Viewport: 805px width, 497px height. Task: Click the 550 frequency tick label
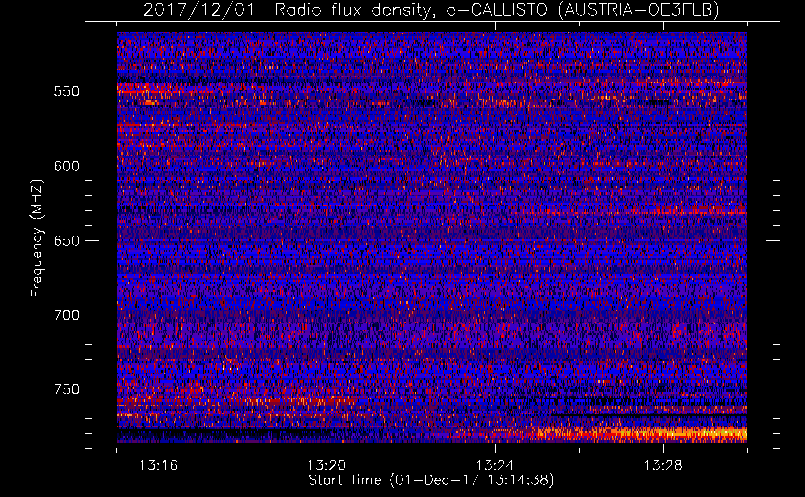tap(67, 91)
